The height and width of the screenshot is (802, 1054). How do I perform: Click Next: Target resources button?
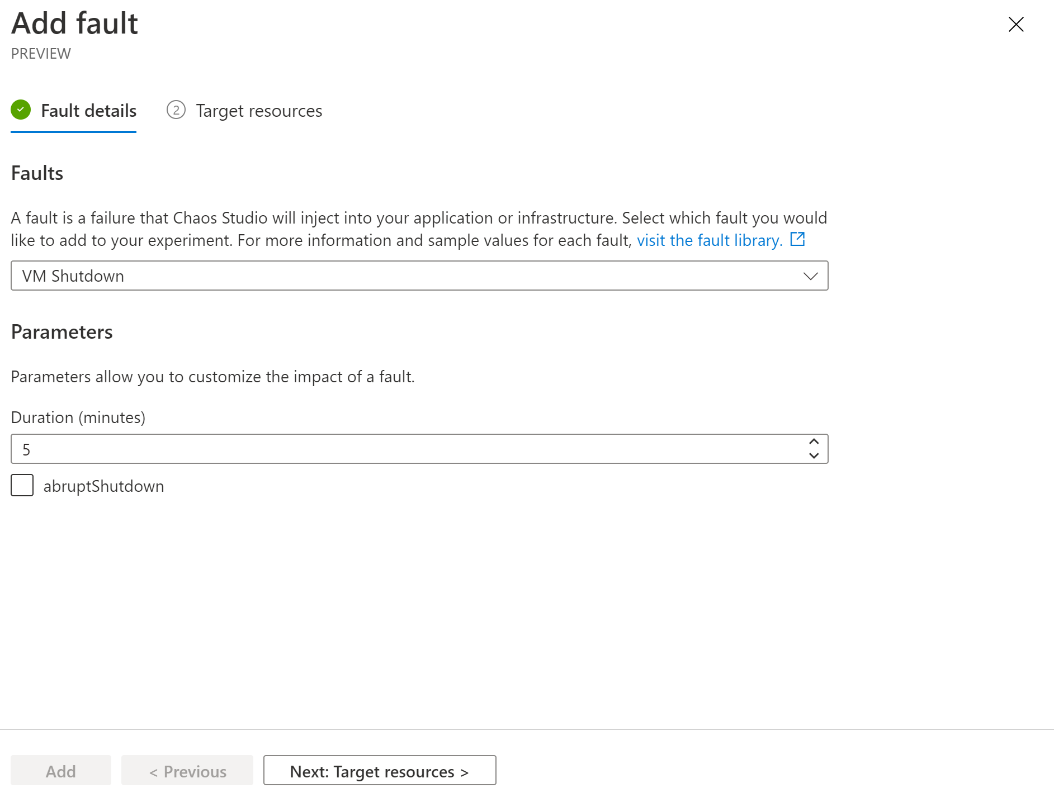point(379,771)
